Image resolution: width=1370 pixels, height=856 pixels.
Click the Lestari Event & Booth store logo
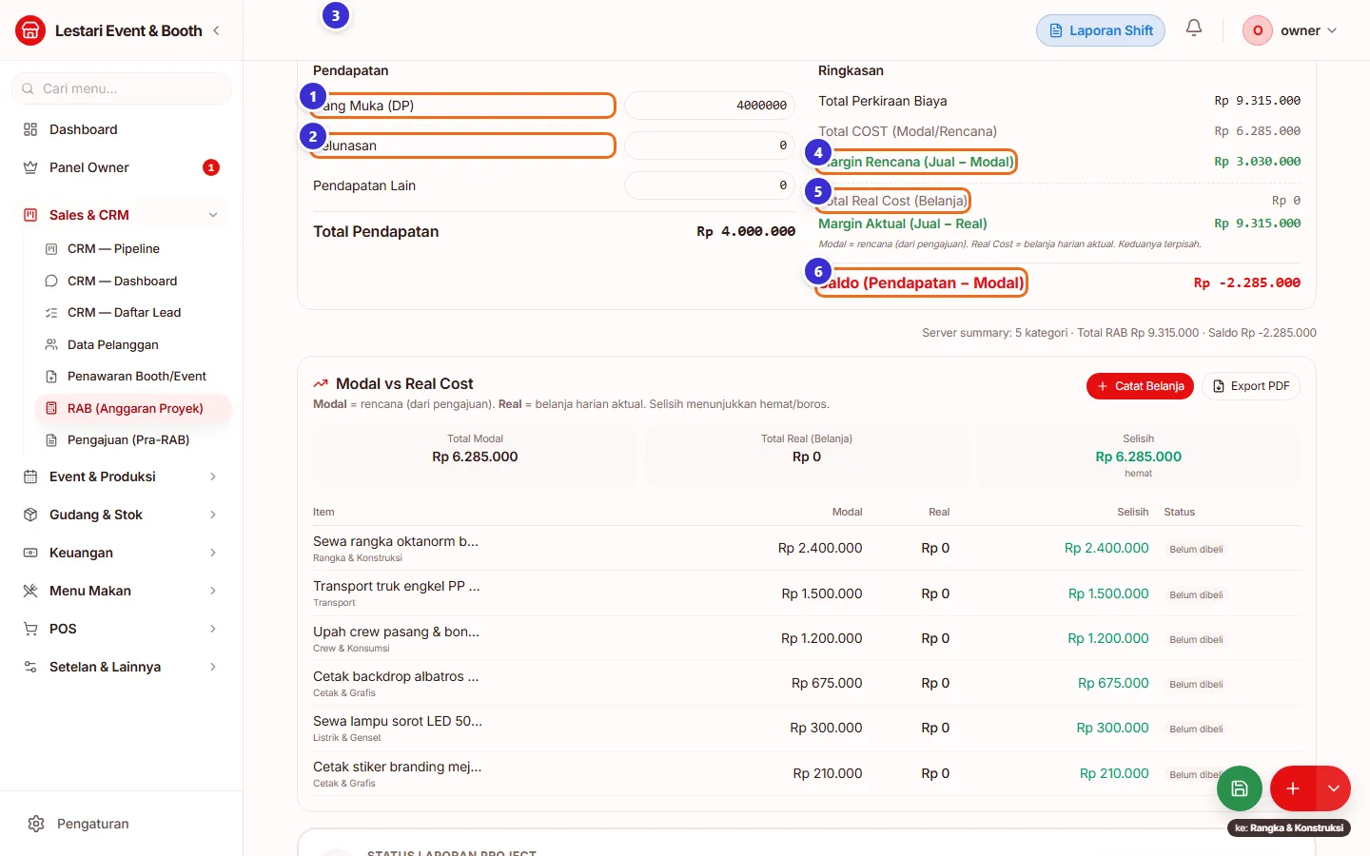pos(30,30)
